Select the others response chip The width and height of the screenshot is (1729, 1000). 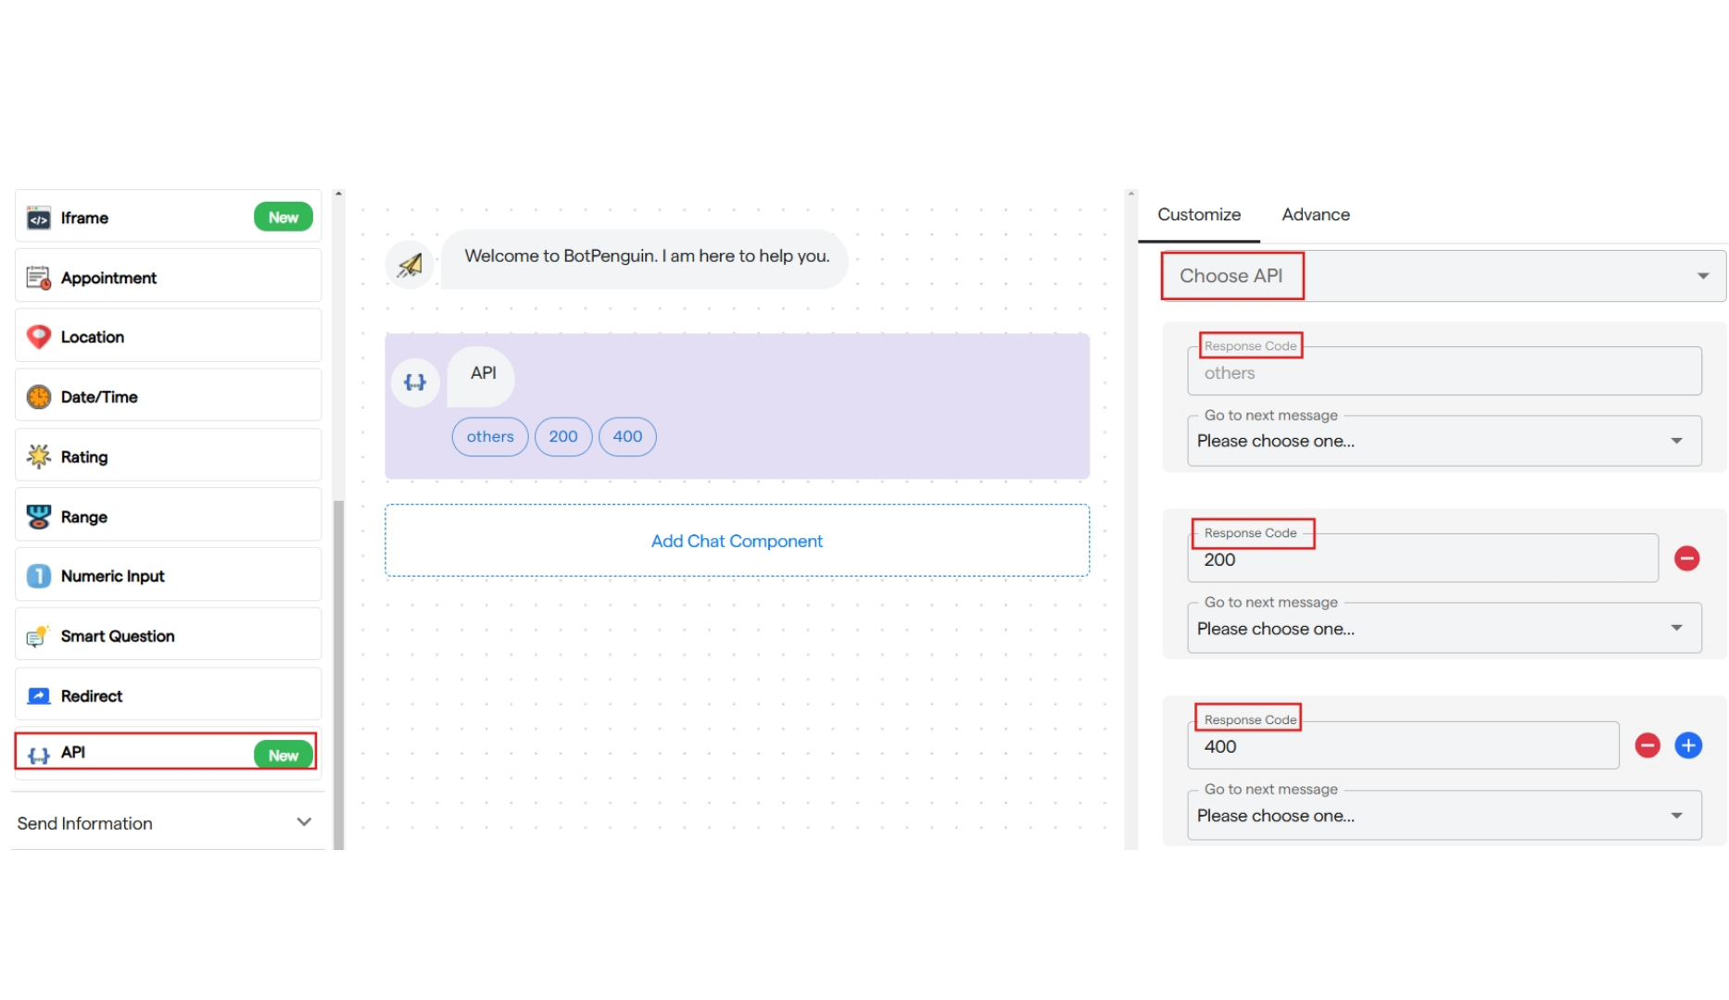click(x=490, y=437)
